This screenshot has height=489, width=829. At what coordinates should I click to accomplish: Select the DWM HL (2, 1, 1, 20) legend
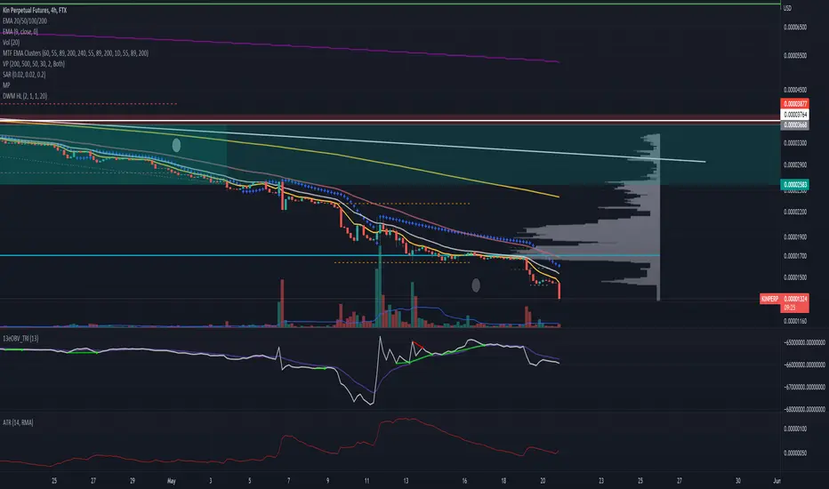[25, 96]
